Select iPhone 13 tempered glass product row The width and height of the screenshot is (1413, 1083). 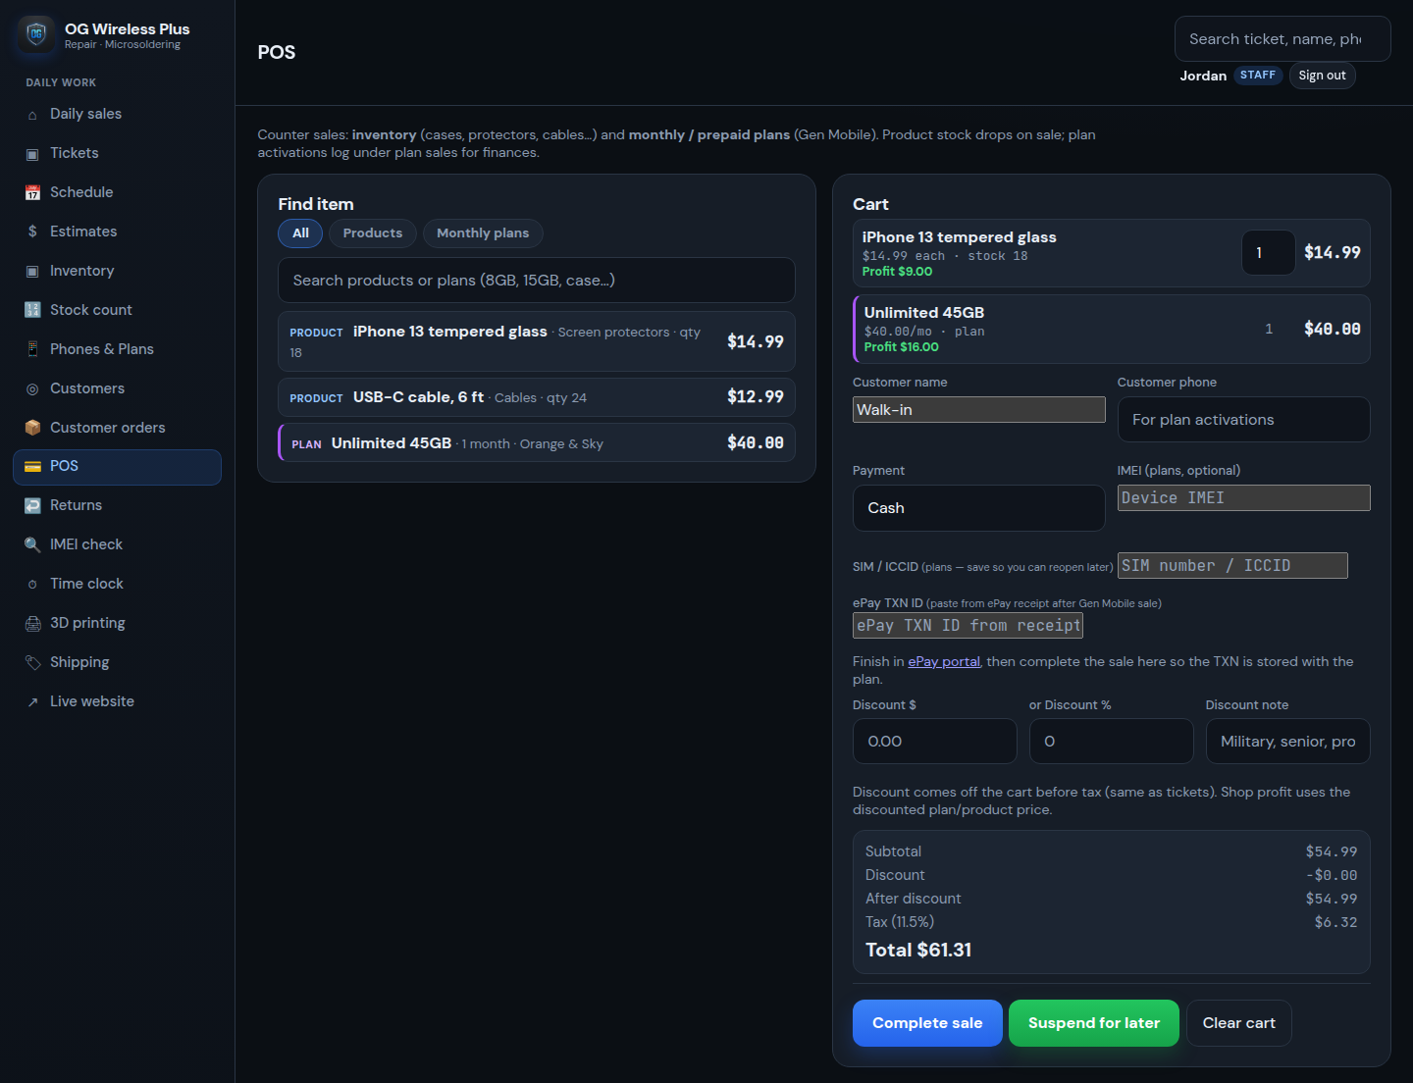537,341
